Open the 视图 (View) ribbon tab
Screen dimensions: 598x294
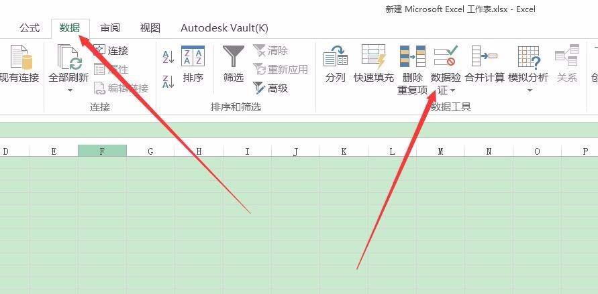[150, 28]
